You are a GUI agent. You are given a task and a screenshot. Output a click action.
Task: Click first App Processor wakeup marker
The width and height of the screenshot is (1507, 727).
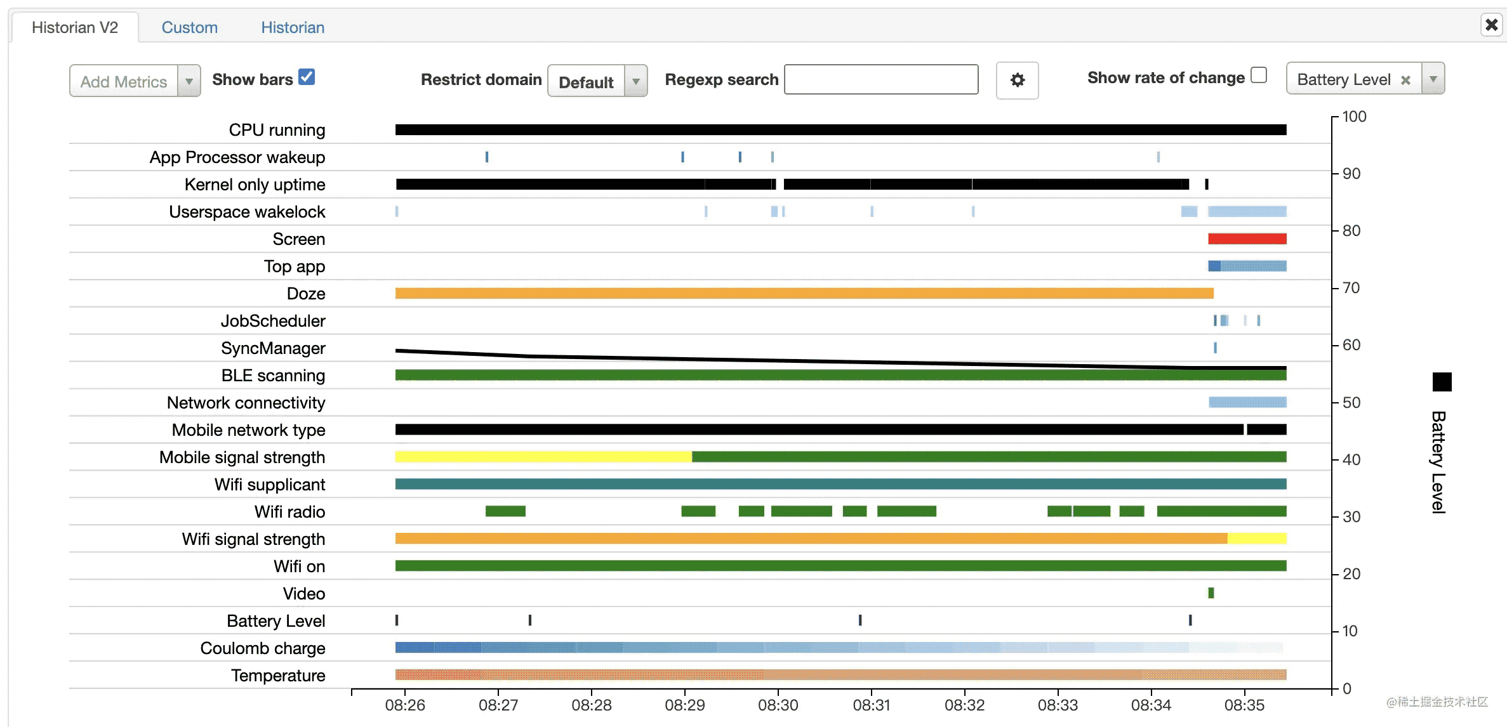487,157
